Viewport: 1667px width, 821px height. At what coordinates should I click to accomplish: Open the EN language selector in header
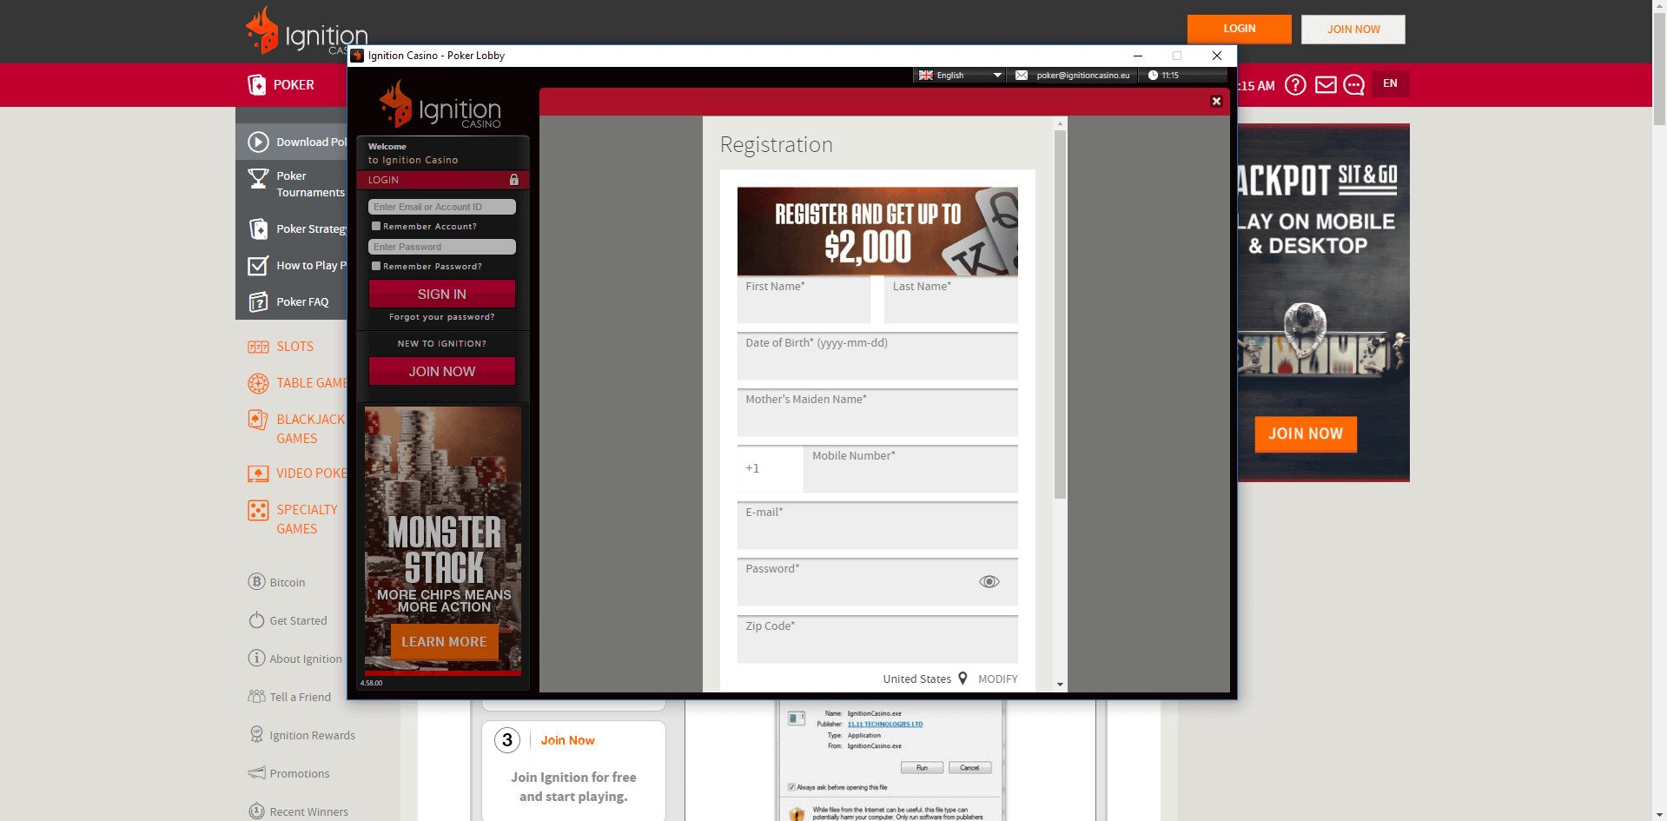point(1390,84)
